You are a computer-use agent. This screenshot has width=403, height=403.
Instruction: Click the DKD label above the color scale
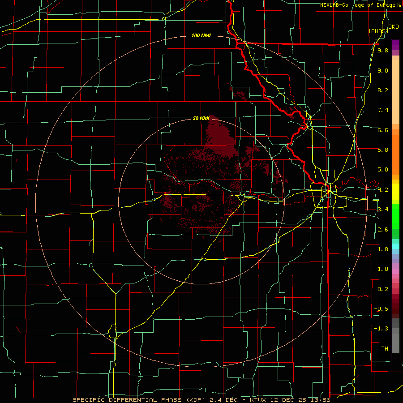[394, 27]
